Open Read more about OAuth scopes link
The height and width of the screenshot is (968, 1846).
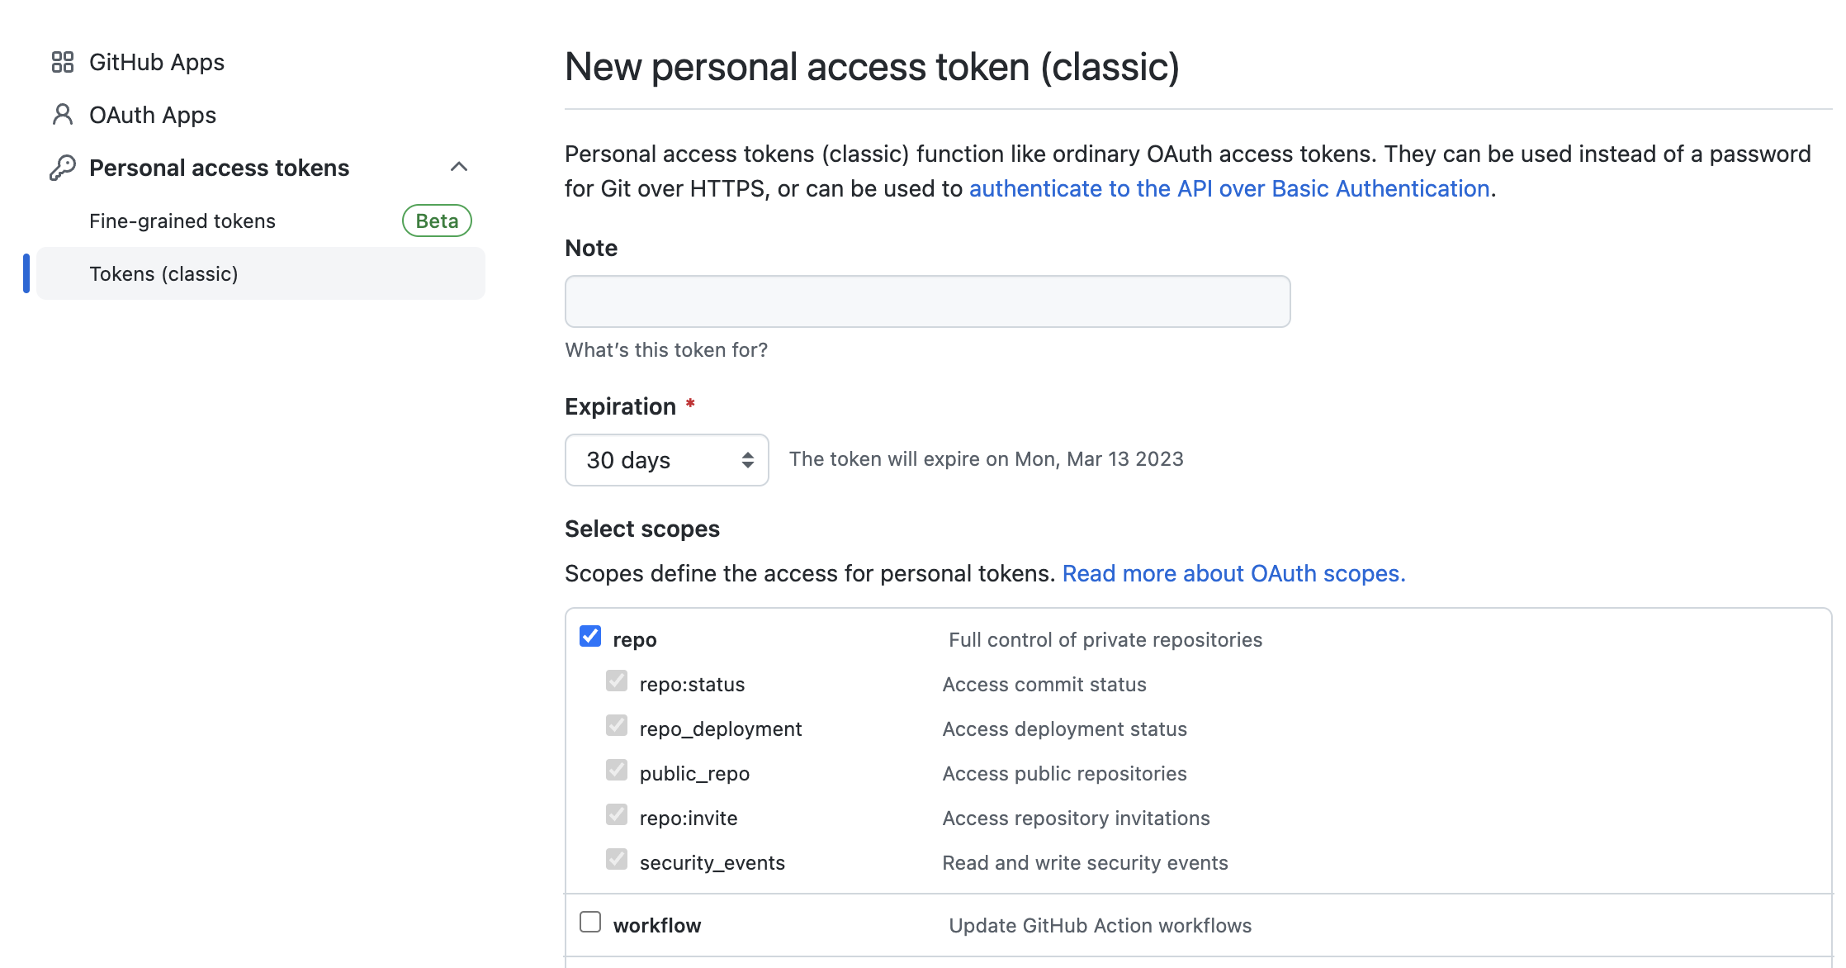1233,573
